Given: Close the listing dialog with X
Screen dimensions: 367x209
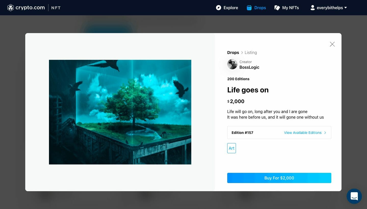Looking at the screenshot, I should pyautogui.click(x=332, y=44).
